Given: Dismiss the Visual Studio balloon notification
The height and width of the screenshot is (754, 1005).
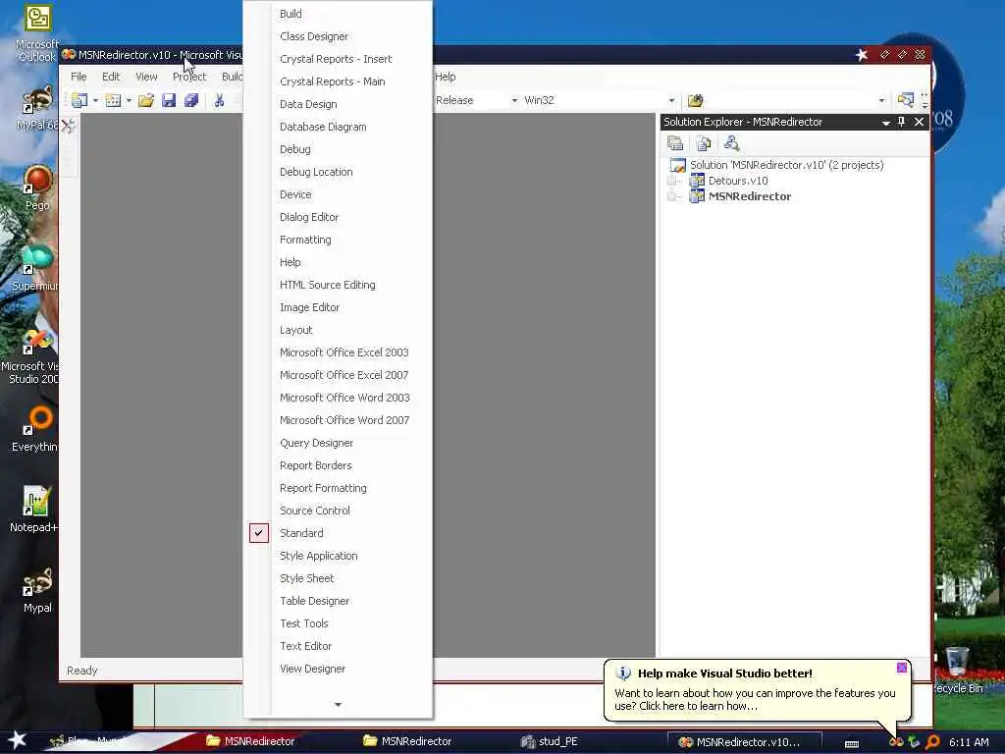Looking at the screenshot, I should (x=902, y=668).
